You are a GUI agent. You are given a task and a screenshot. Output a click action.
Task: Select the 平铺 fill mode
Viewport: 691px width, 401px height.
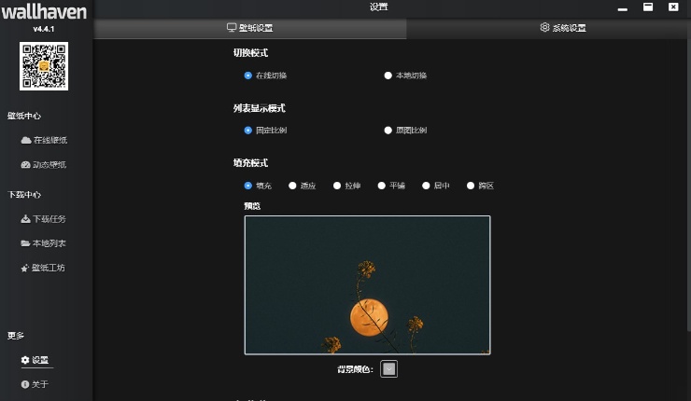point(391,186)
